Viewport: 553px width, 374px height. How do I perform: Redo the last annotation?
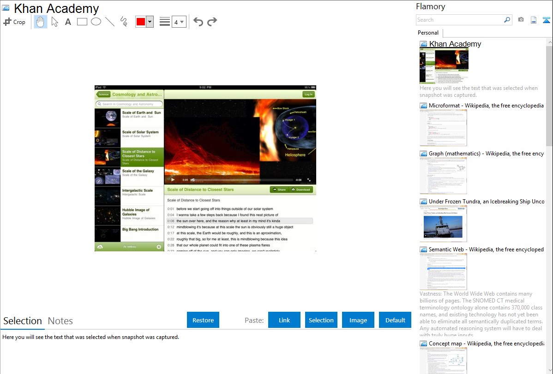click(x=212, y=22)
